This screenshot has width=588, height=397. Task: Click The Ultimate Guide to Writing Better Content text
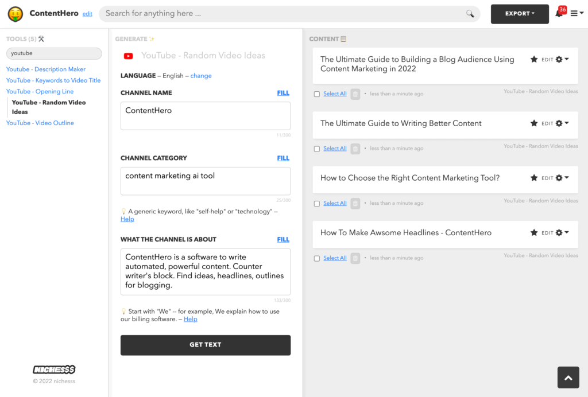(401, 123)
